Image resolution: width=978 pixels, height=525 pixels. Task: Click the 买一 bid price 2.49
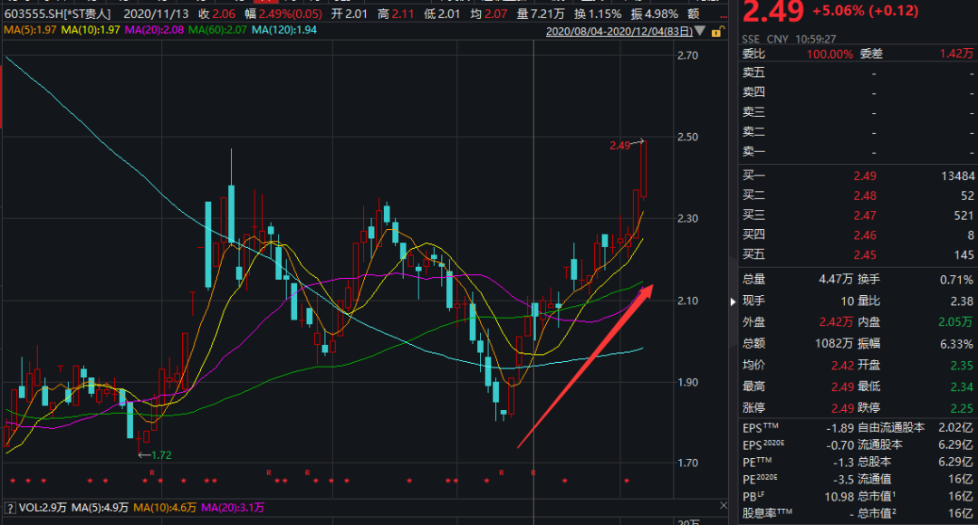tap(863, 176)
